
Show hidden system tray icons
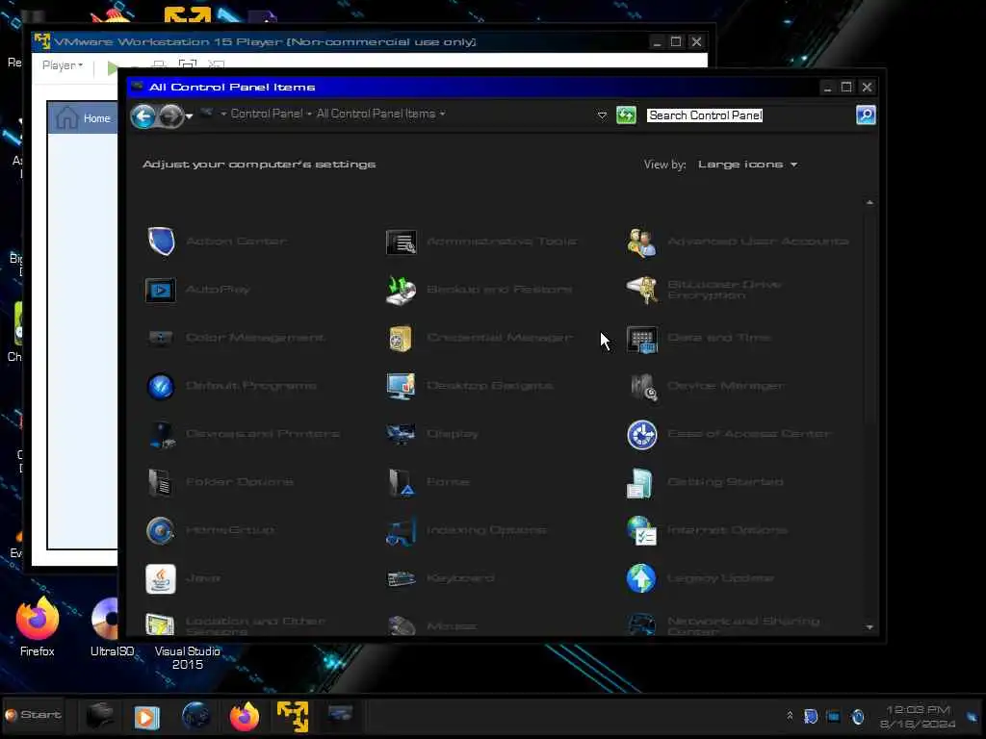click(x=790, y=716)
